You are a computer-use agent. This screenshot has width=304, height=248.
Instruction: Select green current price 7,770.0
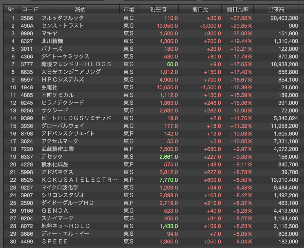pos(169,180)
